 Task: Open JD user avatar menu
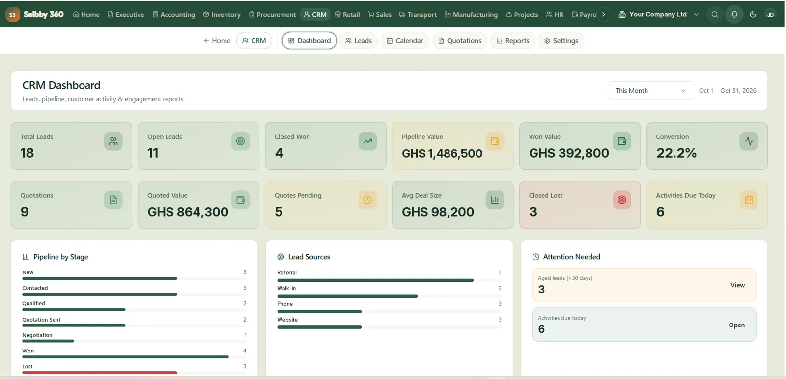point(770,15)
